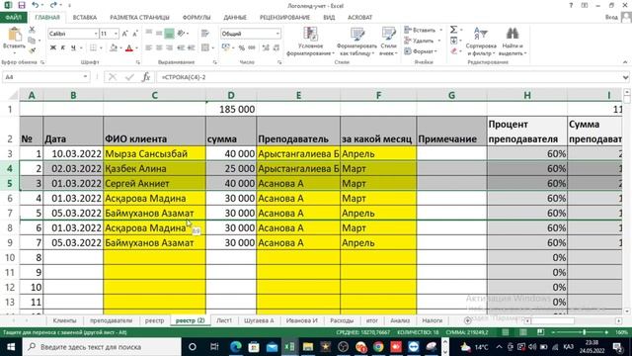
Task: Toggle Underline (Ч) formatting
Action: 73,48
